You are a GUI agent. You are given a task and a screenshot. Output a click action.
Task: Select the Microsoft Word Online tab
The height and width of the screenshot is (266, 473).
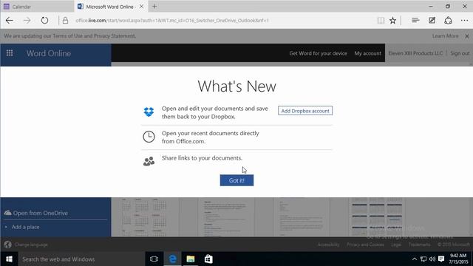pos(111,7)
